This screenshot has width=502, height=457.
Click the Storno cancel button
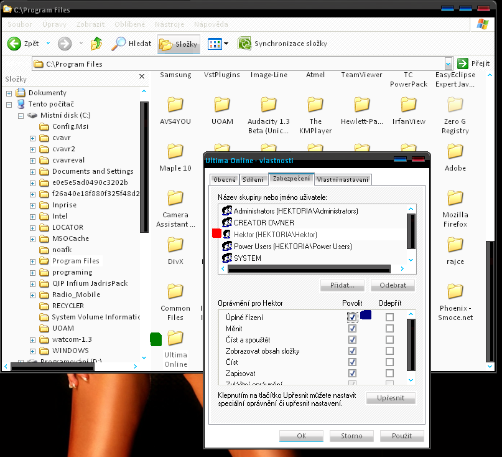pos(351,436)
